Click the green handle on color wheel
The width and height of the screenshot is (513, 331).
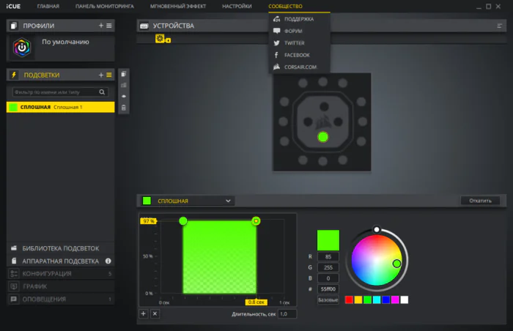coord(396,264)
